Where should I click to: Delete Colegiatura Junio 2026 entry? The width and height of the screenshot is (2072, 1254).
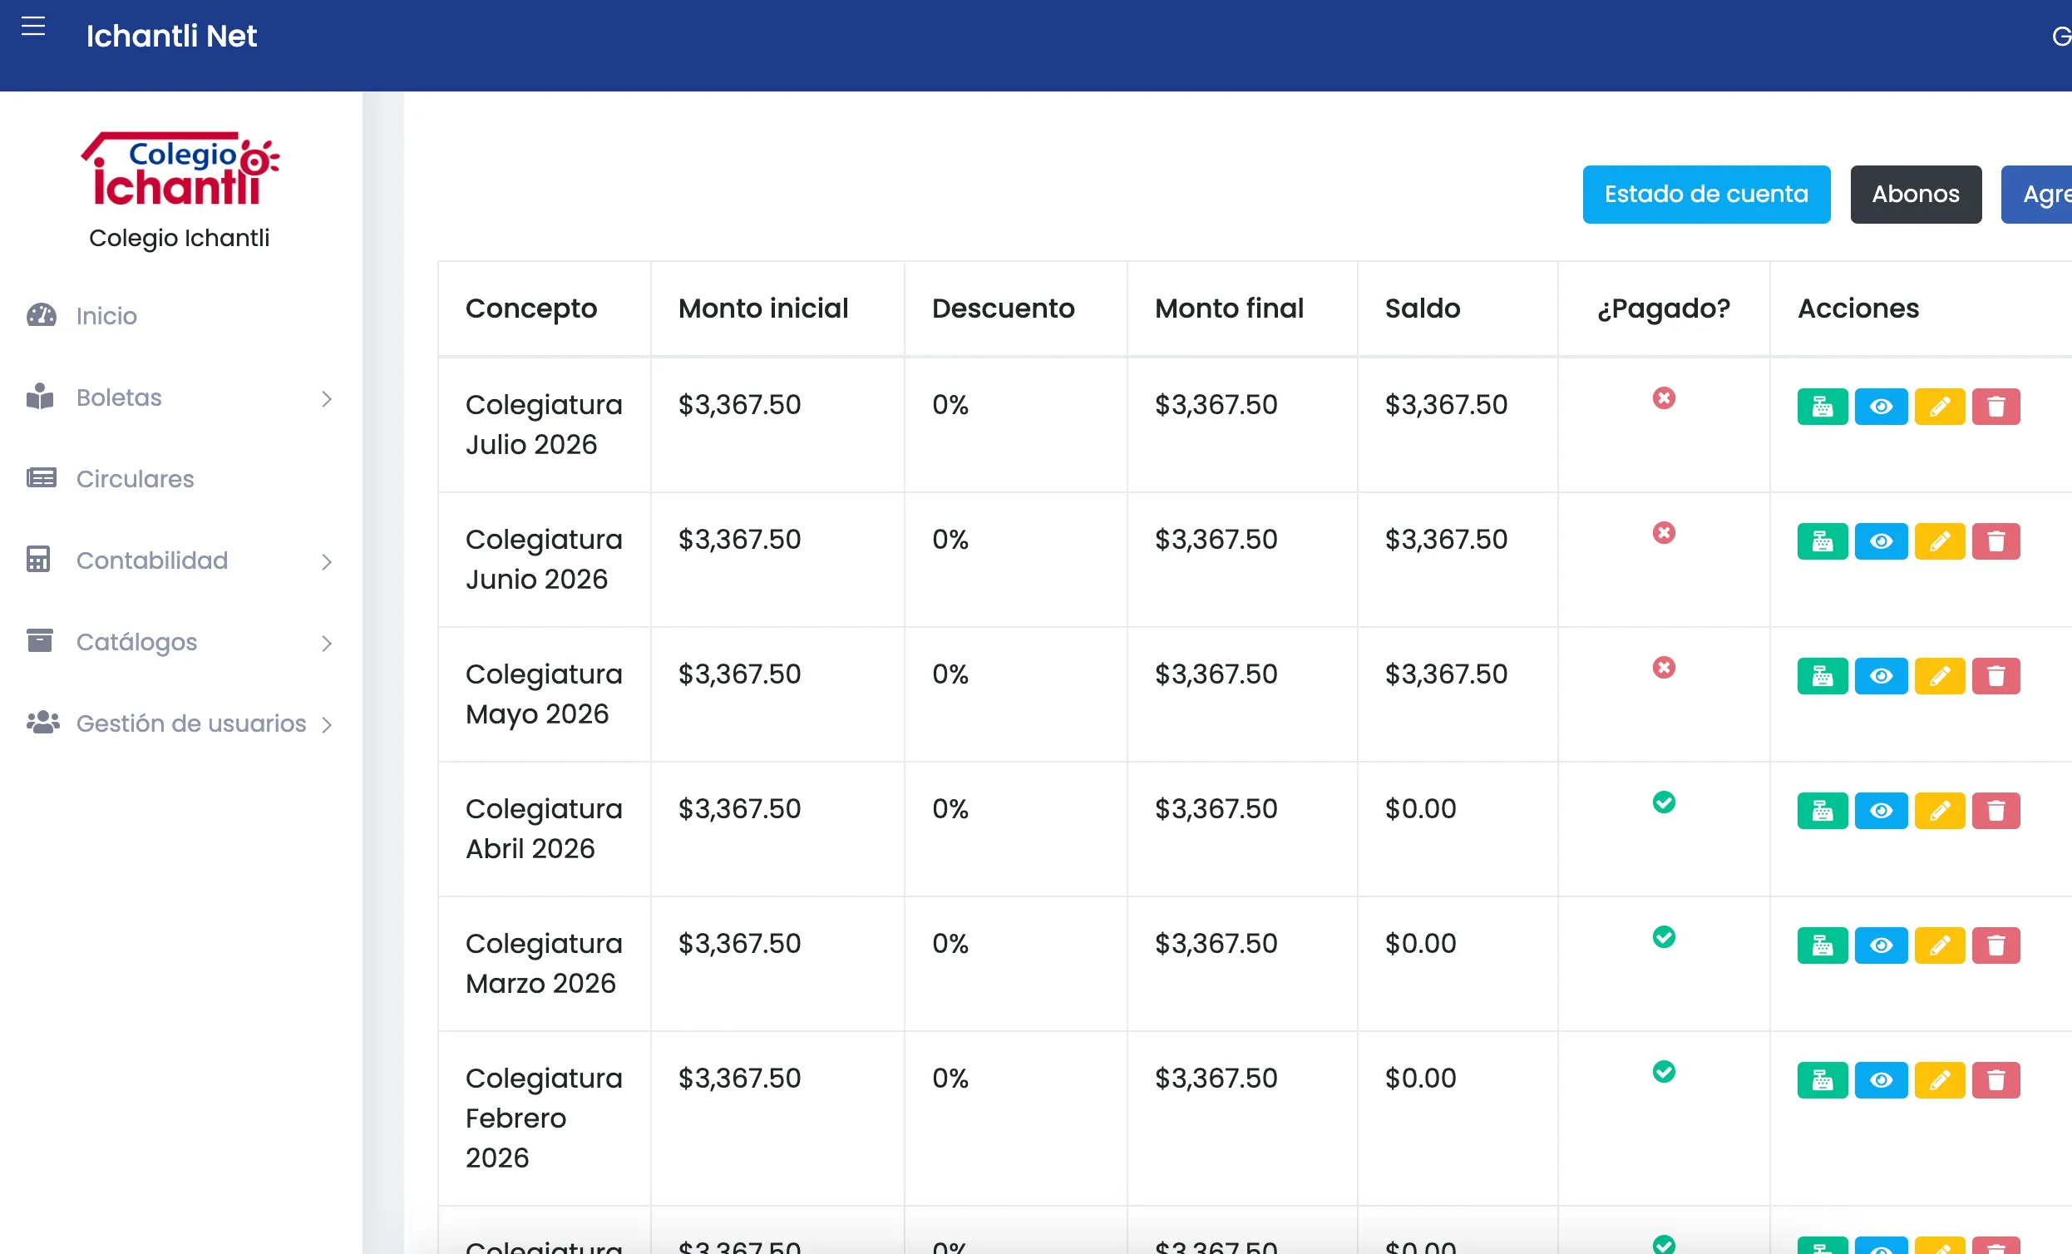coord(1996,541)
